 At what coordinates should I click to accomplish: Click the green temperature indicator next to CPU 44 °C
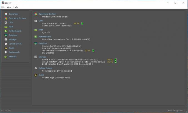coord(82,23)
